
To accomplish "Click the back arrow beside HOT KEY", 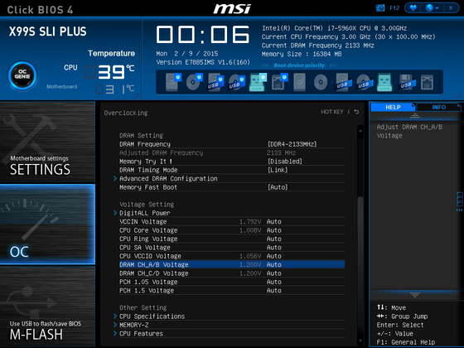I will coord(356,112).
